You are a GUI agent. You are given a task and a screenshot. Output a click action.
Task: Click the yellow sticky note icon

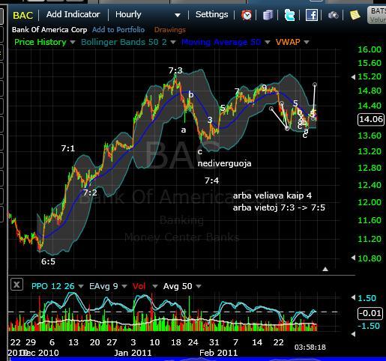click(x=355, y=15)
